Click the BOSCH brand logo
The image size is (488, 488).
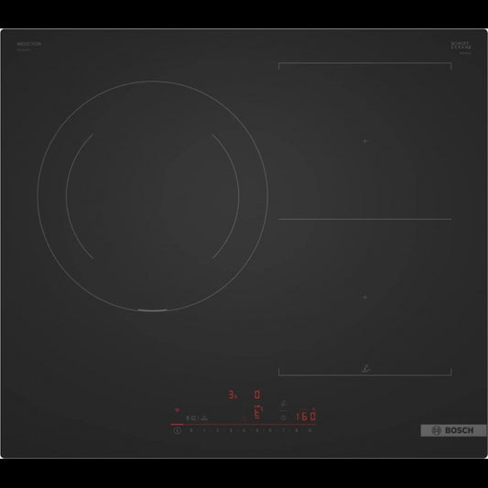pos(453,430)
